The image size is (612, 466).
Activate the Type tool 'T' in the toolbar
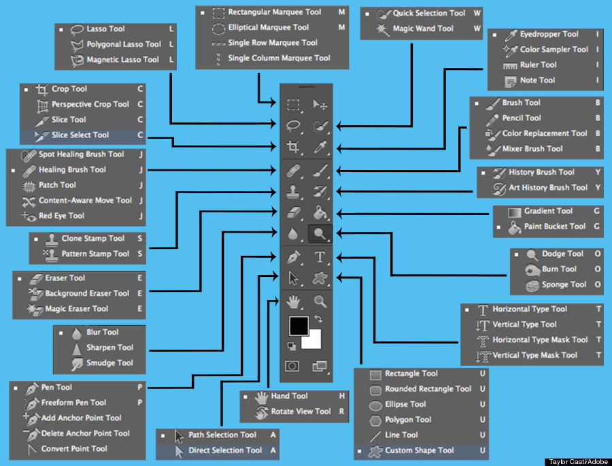(x=320, y=257)
